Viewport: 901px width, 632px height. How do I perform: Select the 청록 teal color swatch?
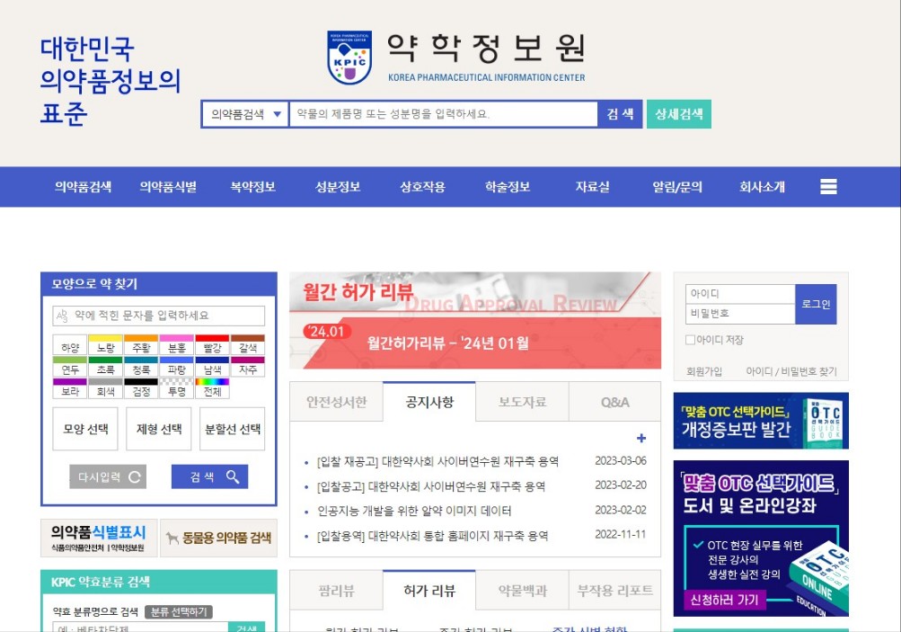(x=141, y=366)
